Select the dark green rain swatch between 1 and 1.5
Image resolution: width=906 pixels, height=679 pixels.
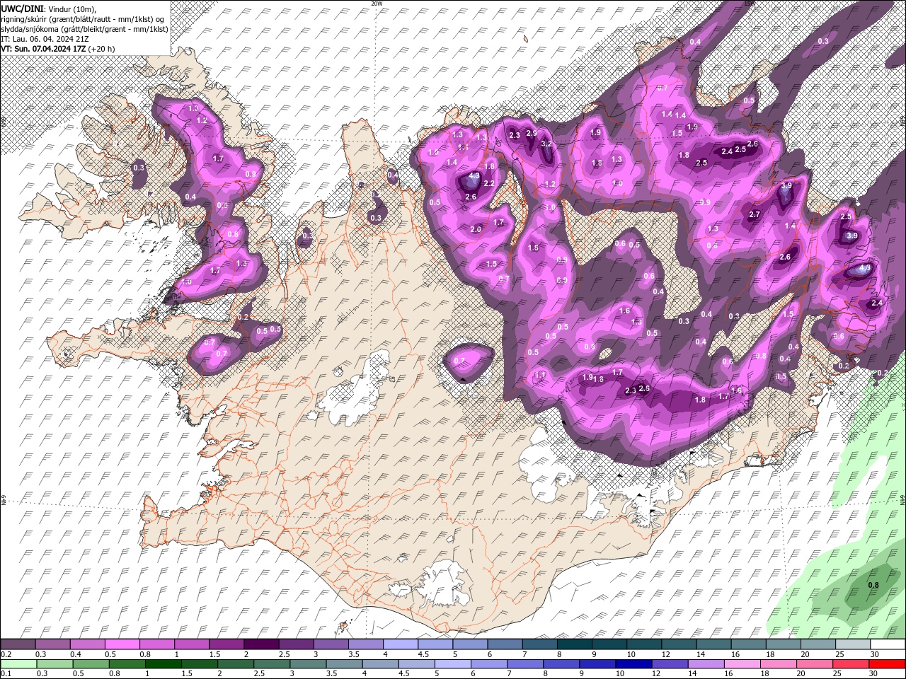(x=162, y=664)
